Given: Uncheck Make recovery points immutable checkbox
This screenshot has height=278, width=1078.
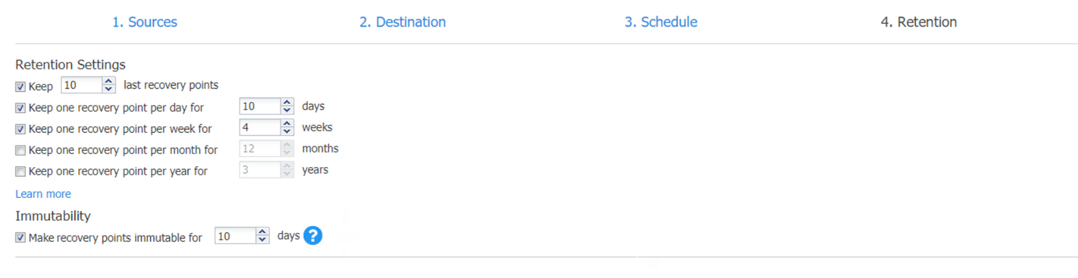Looking at the screenshot, I should point(20,238).
